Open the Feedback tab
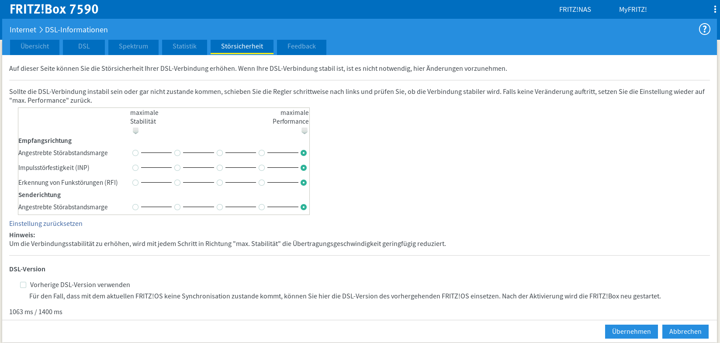Viewport: 720px width, 343px height. tap(301, 46)
